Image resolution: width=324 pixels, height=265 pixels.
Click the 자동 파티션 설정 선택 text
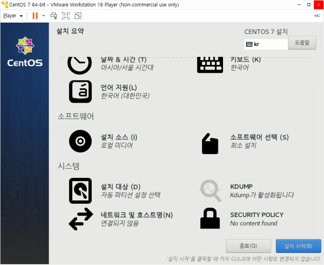130,195
